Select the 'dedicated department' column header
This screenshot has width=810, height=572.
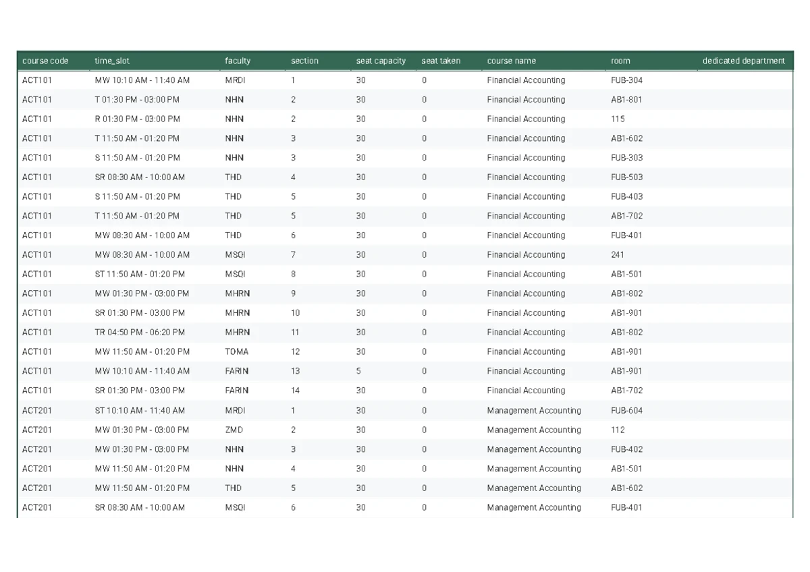pos(744,61)
